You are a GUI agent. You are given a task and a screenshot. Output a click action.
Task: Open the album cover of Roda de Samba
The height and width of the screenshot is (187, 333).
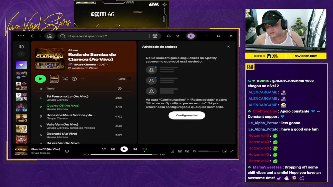pyautogui.click(x=50, y=59)
